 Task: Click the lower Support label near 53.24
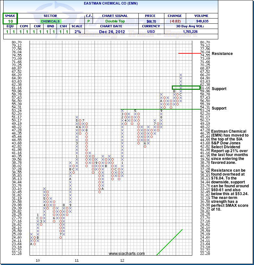(219, 108)
